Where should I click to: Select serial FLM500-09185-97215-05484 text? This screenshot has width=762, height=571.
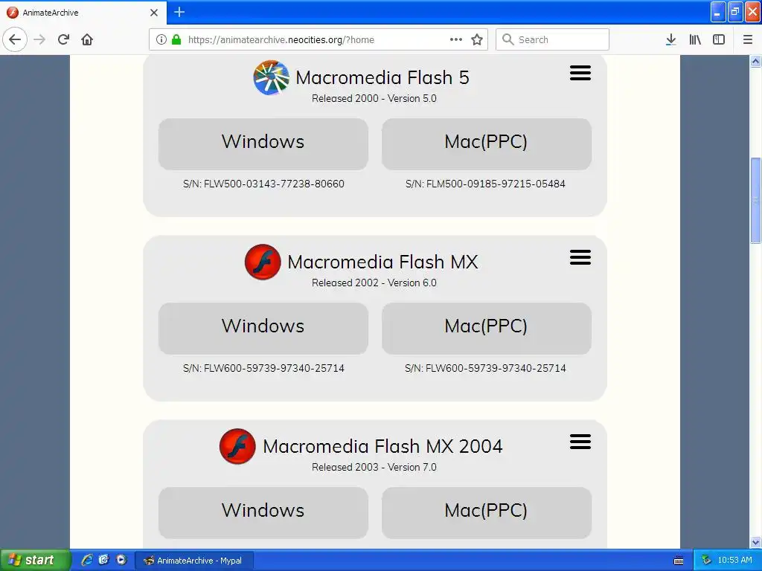[x=496, y=184]
